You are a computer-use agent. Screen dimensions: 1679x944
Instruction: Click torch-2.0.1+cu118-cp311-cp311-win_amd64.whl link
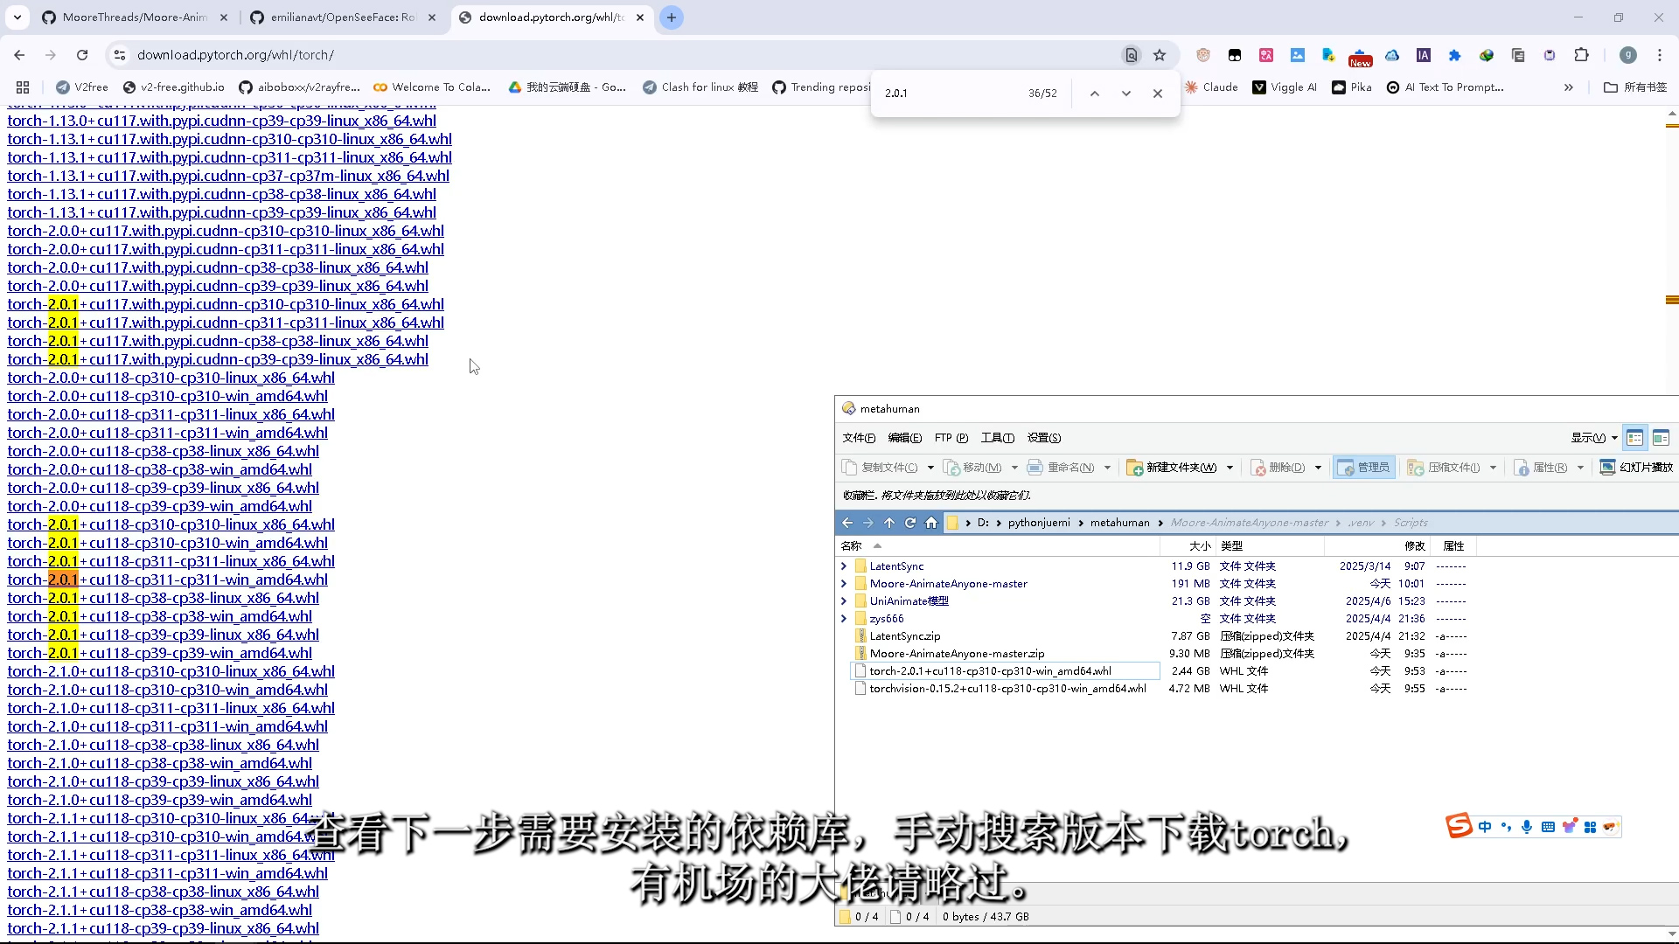(167, 580)
